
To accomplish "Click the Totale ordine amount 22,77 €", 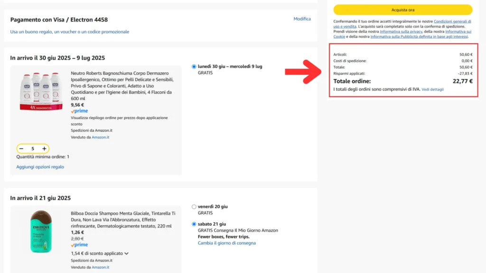I will coord(462,81).
